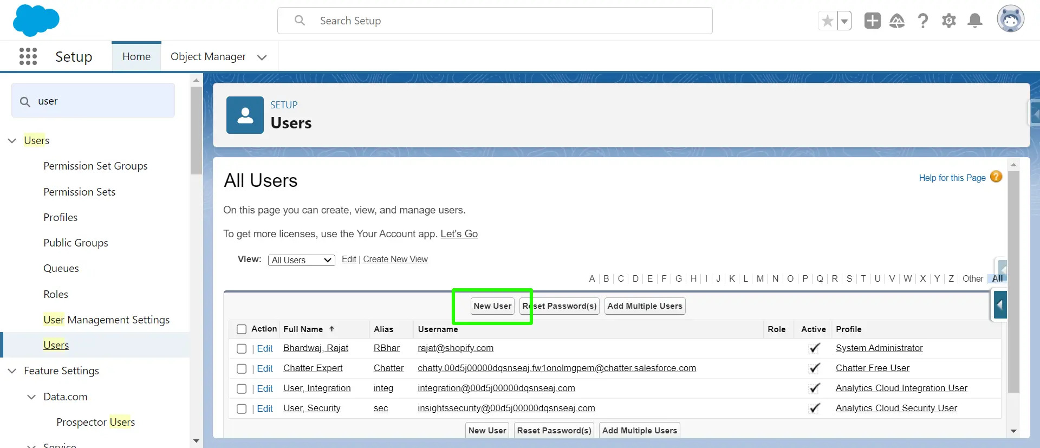Open the Trailhead guidance icon
Viewport: 1040px width, 448px height.
(897, 21)
